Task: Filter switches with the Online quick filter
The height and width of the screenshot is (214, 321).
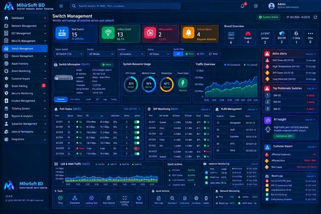Action: coord(190,54)
